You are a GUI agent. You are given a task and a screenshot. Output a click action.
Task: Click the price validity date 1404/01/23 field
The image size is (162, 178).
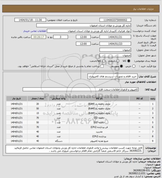tap(115, 44)
